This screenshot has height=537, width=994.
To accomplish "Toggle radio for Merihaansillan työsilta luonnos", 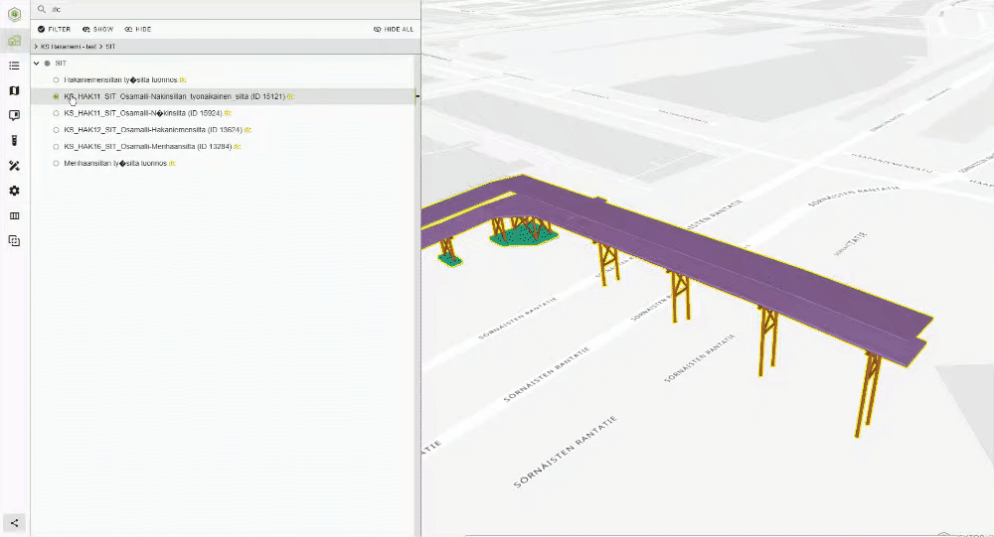I will (56, 163).
